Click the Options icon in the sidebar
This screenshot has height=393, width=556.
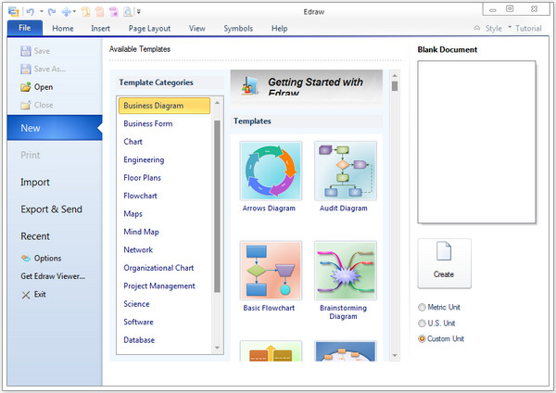pyautogui.click(x=26, y=259)
